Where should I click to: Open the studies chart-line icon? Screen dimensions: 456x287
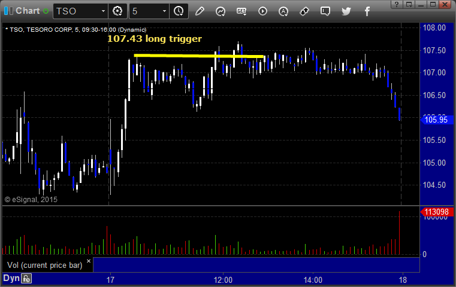click(x=221, y=11)
